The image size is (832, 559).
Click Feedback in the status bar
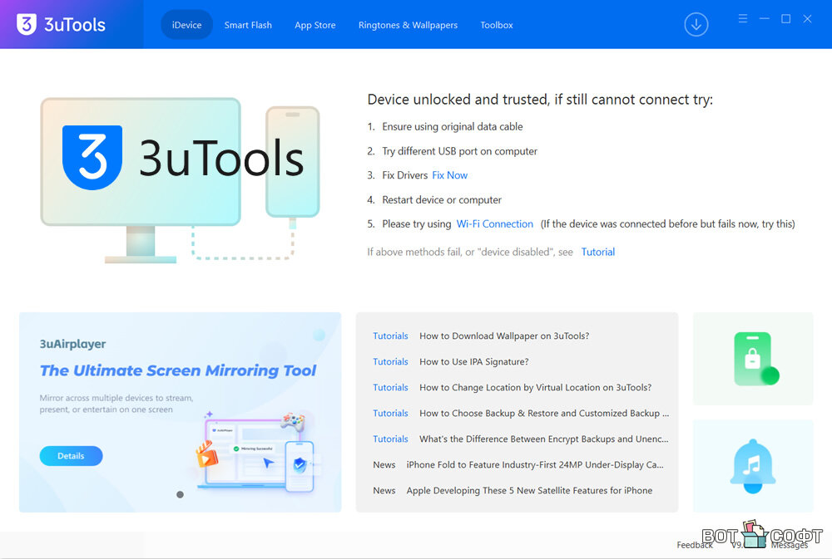tap(694, 545)
